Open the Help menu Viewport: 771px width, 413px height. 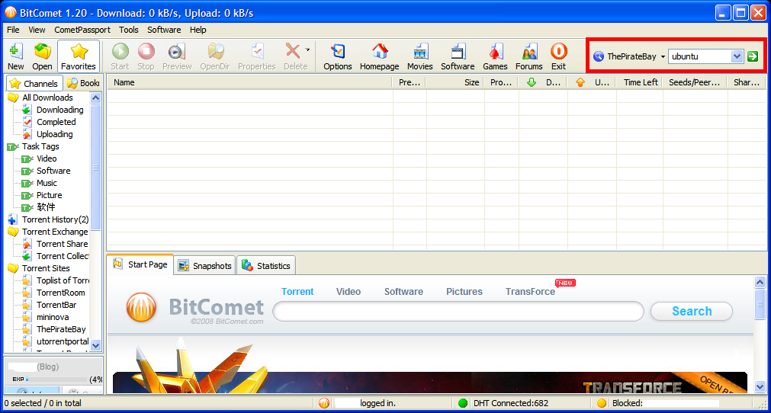pos(198,30)
